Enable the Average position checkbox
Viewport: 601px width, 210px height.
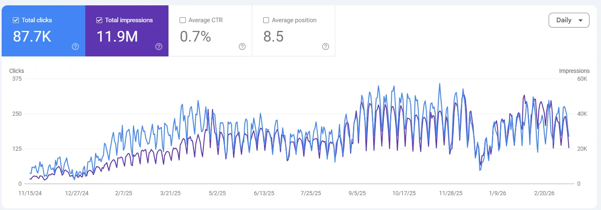pyautogui.click(x=266, y=20)
